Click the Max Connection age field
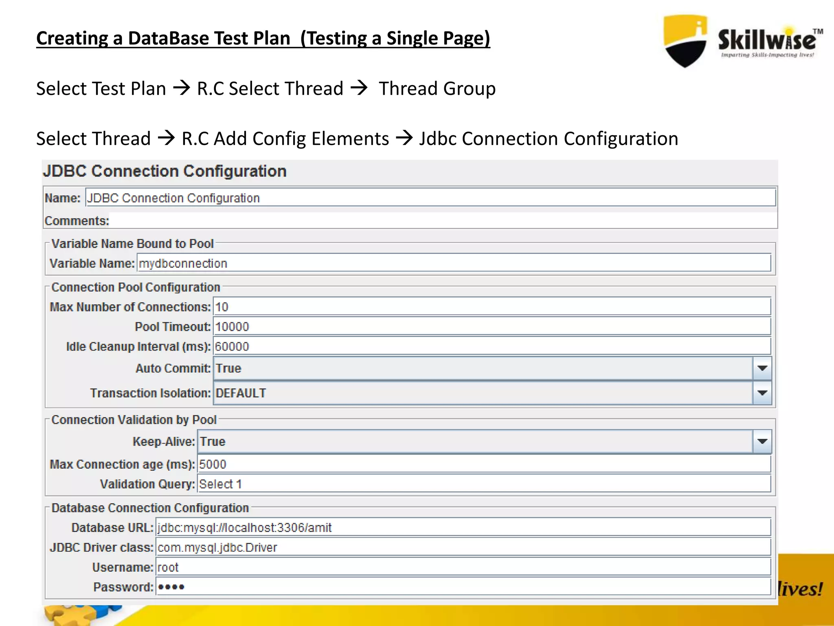This screenshot has width=834, height=626. tap(484, 464)
